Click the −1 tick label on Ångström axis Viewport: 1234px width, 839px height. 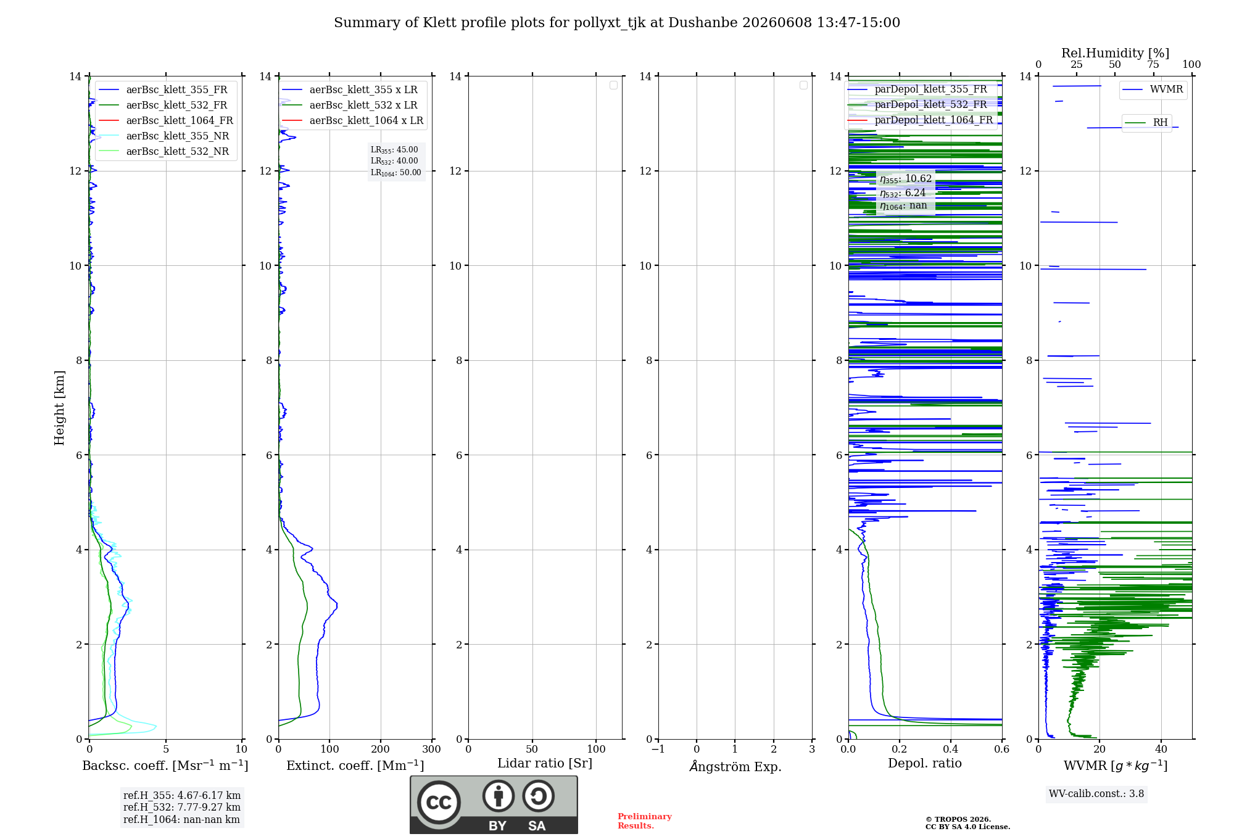coord(658,749)
